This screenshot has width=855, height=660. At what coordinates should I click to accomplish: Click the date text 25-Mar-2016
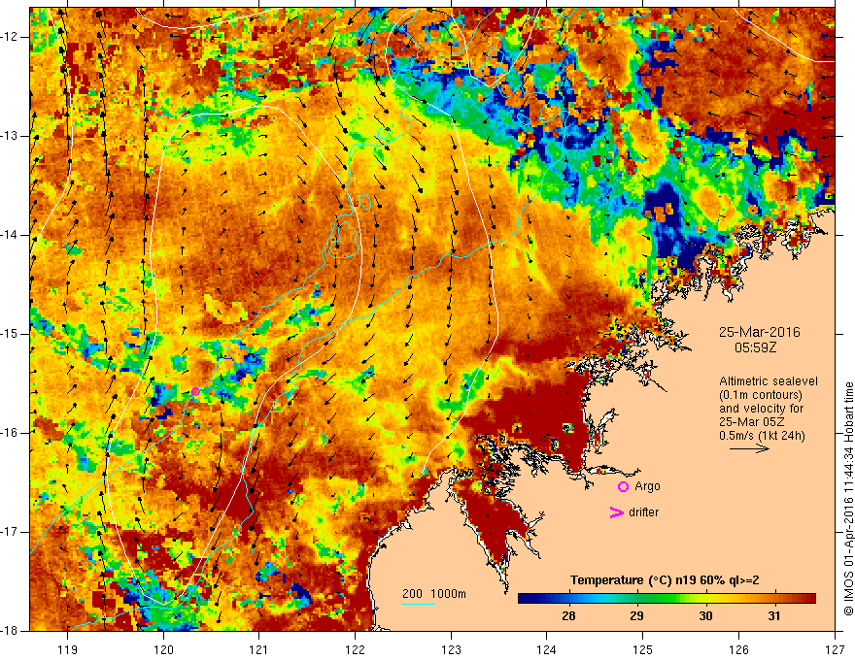pyautogui.click(x=759, y=332)
